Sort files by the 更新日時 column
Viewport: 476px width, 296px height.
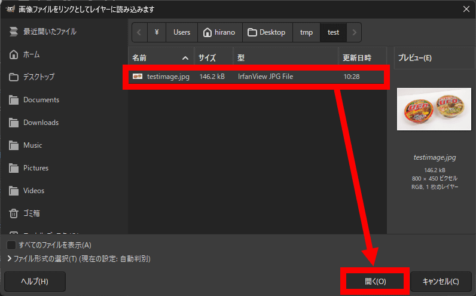[362, 57]
